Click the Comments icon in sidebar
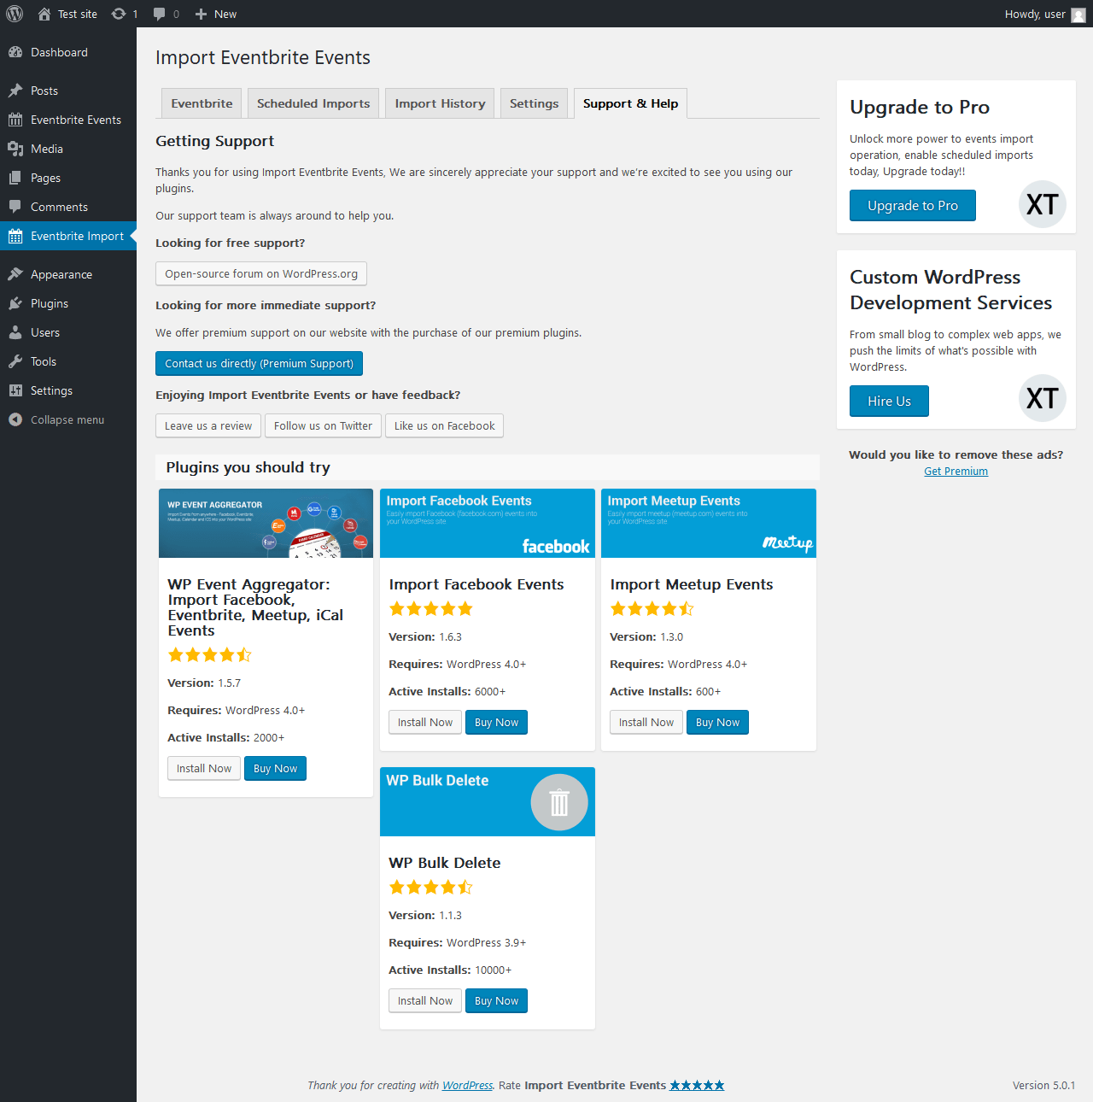 15,207
